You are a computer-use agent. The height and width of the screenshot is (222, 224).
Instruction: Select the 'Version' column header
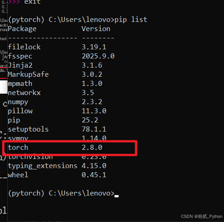tap(96, 29)
